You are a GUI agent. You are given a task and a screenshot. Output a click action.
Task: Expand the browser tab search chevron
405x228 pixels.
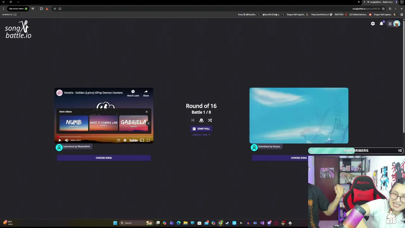click(x=402, y=2)
